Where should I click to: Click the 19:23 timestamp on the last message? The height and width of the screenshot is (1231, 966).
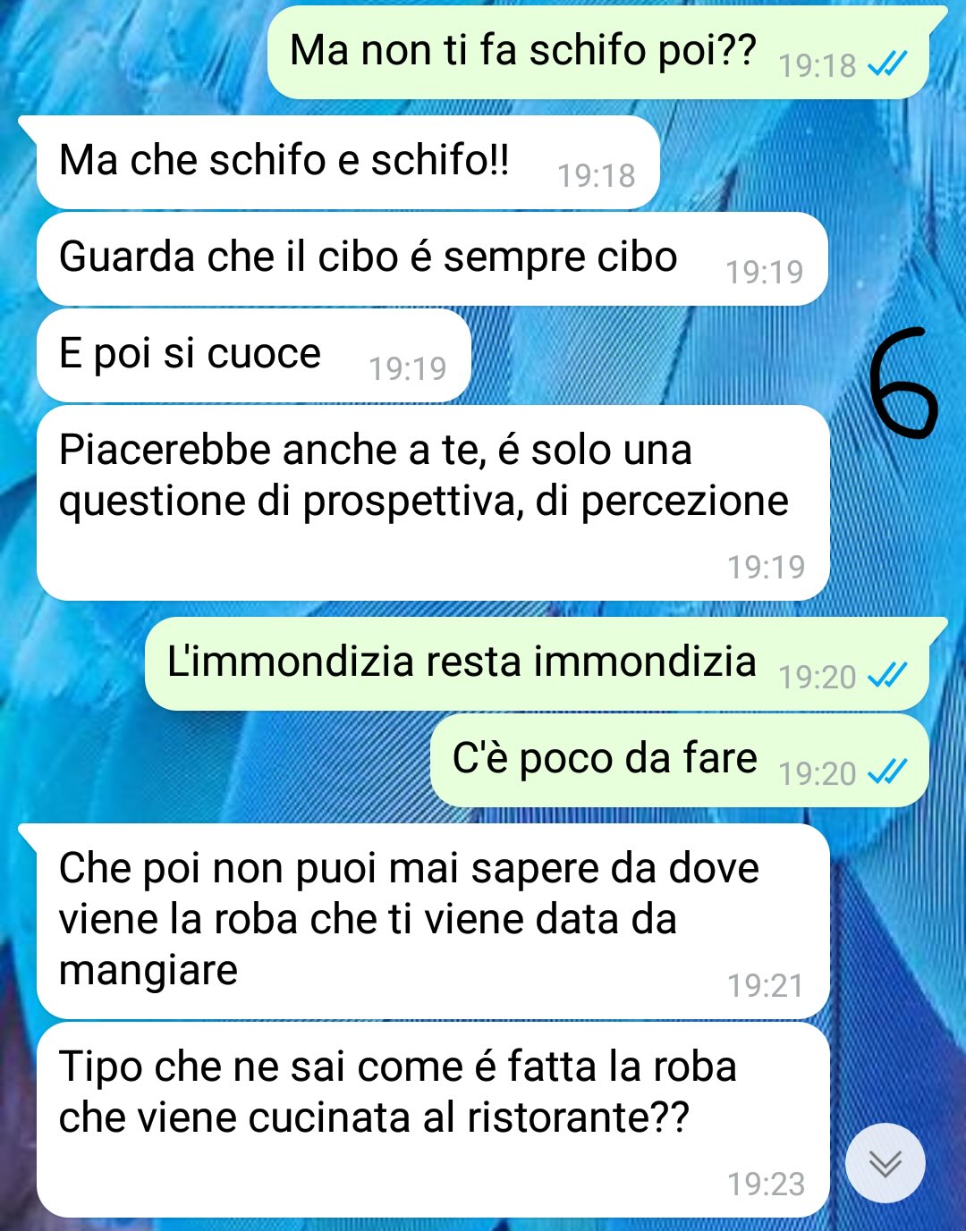click(766, 1184)
